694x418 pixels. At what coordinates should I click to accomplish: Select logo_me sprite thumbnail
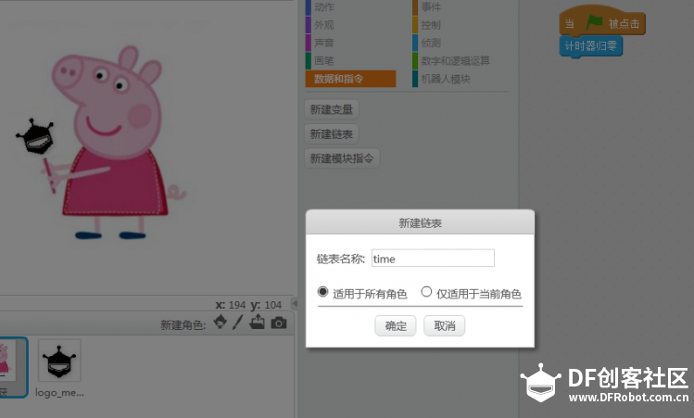point(59,361)
